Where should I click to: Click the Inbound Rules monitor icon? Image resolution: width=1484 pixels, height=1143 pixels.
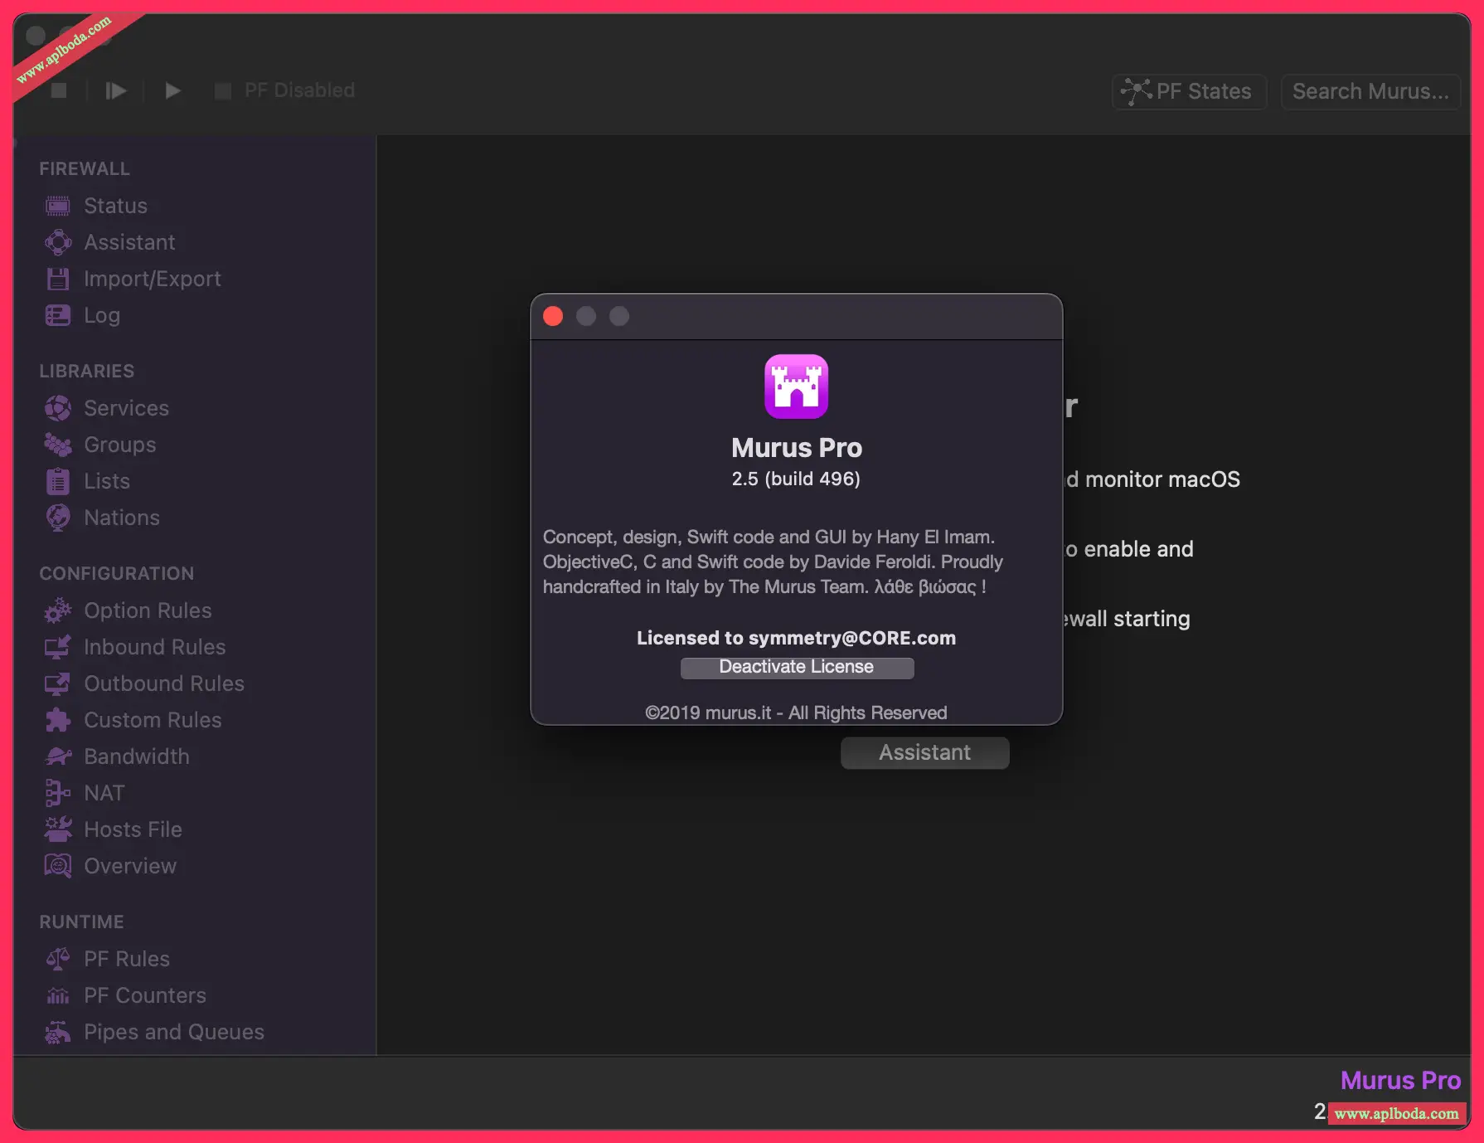[57, 647]
